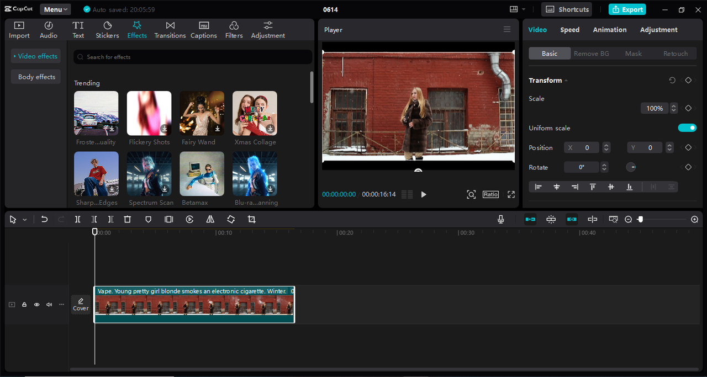
Task: Click the Mirror flip icon
Action: [210, 219]
